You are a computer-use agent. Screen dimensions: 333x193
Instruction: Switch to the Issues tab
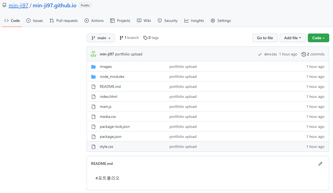34,21
